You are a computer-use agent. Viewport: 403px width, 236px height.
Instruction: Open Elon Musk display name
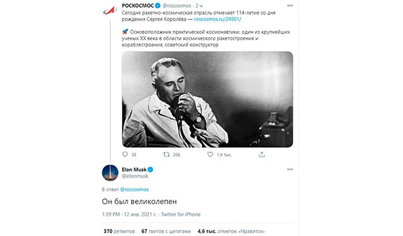pos(134,169)
